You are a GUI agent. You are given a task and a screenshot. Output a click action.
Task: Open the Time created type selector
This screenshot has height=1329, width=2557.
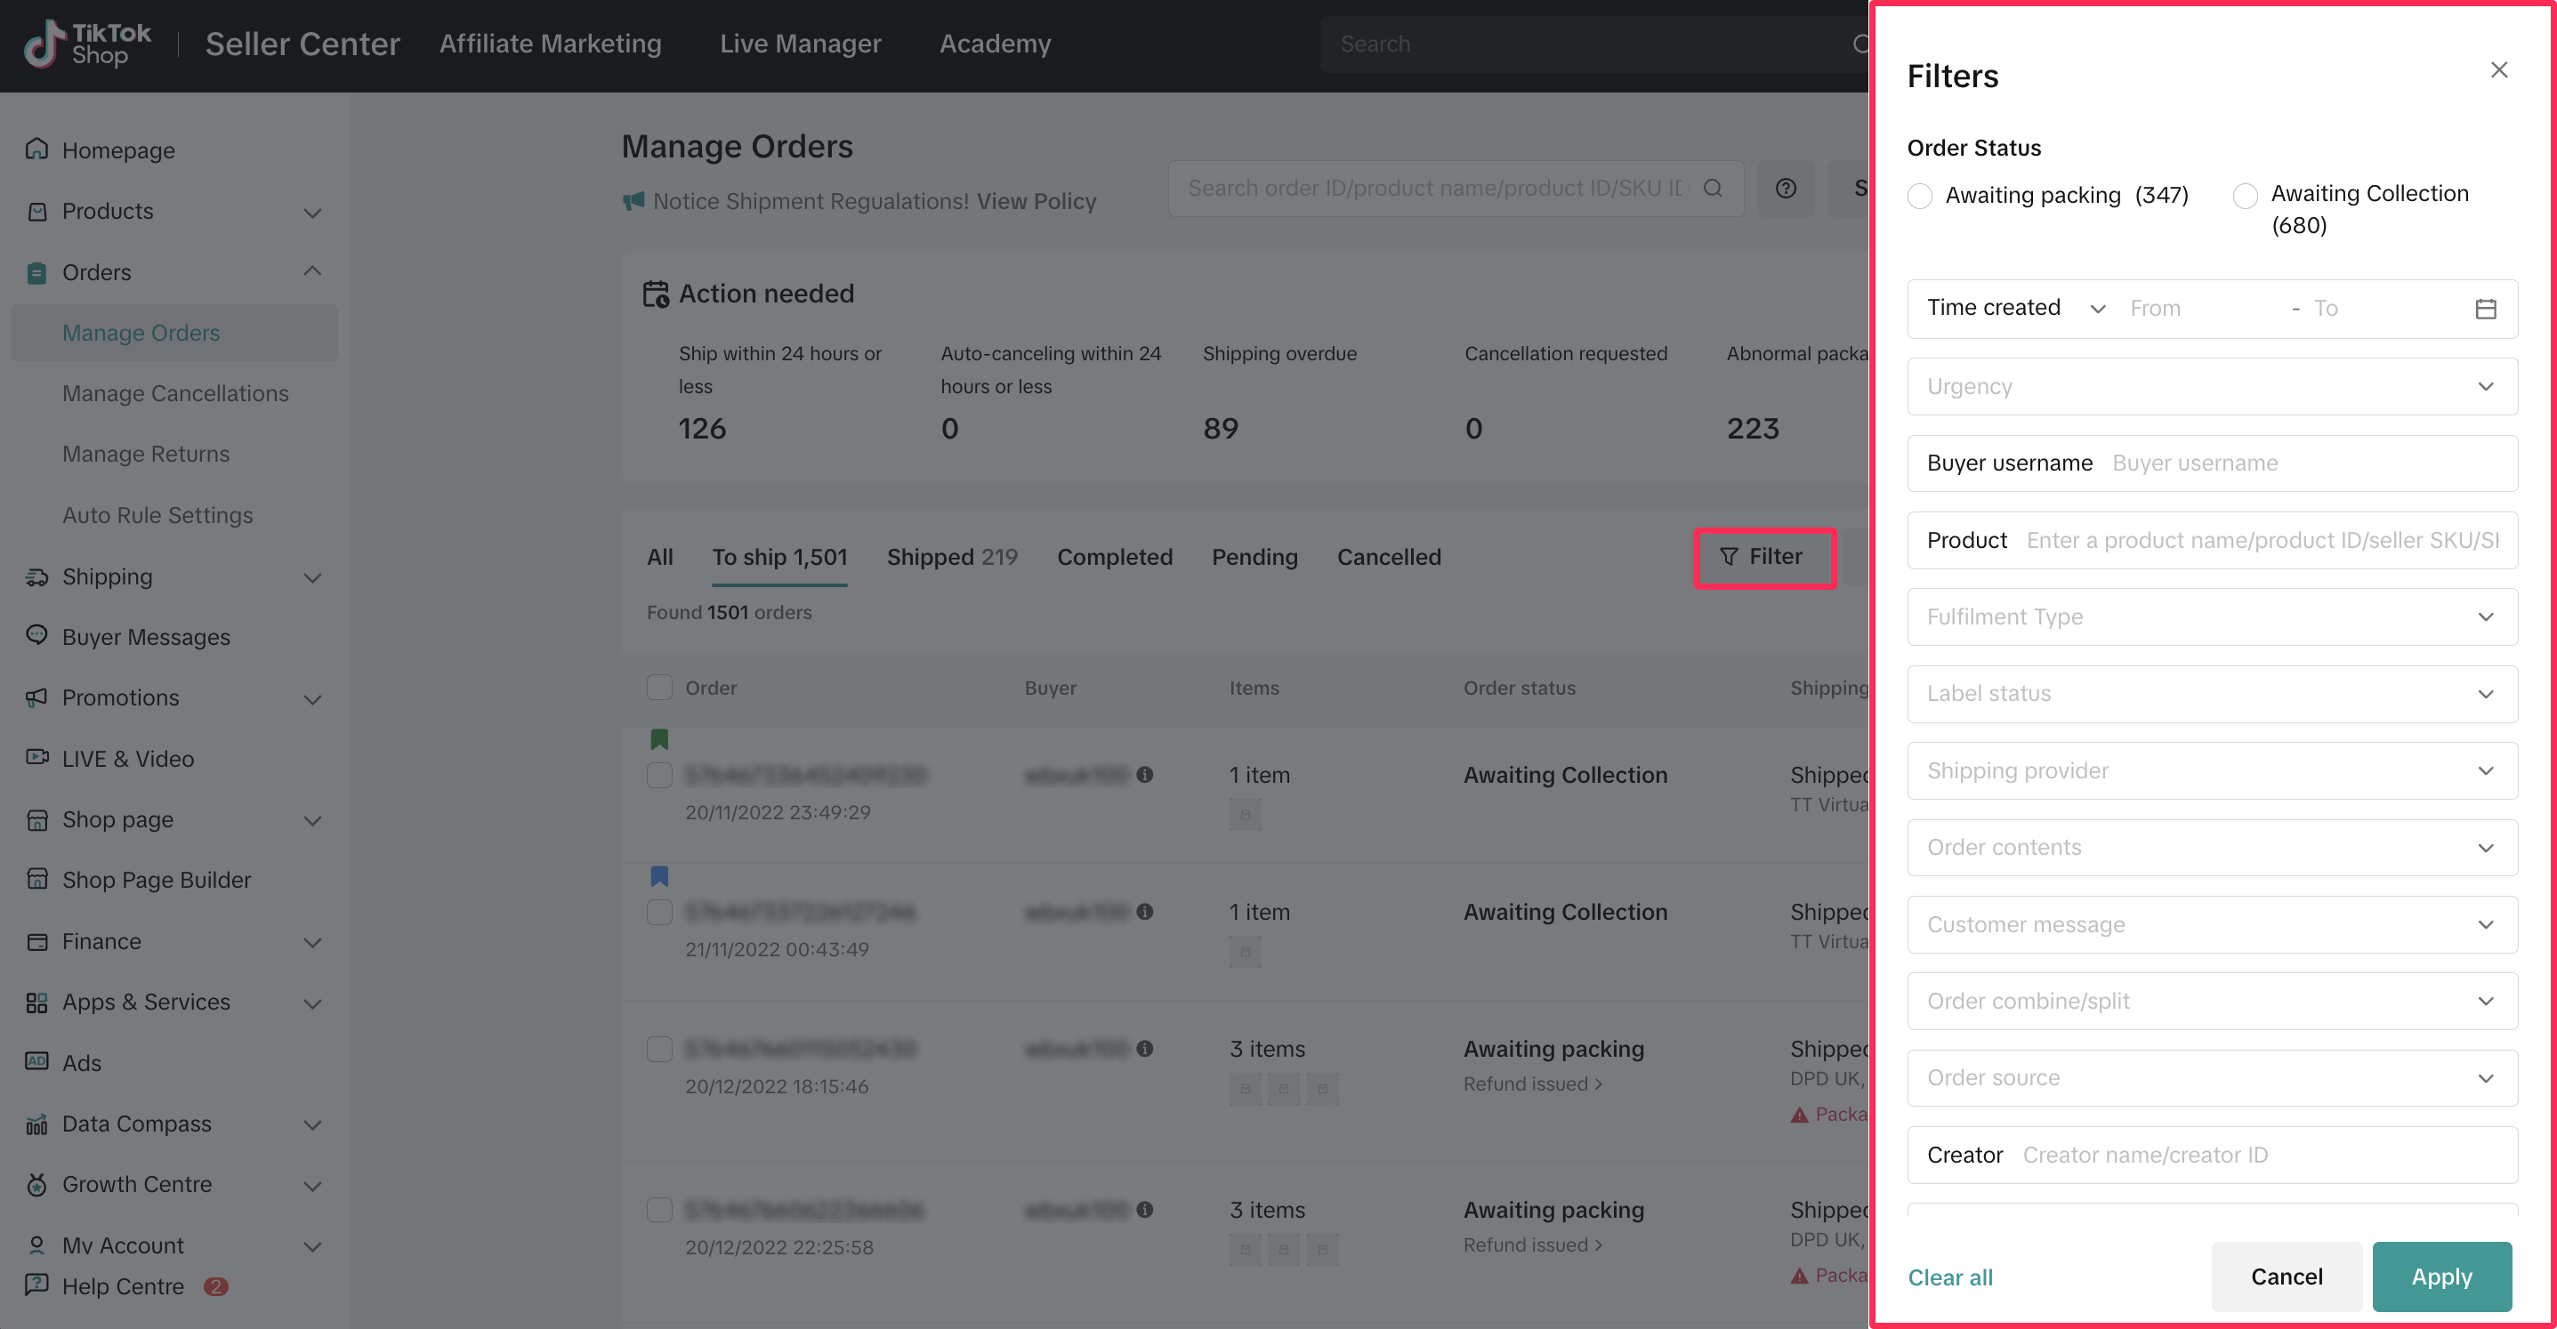2015,308
